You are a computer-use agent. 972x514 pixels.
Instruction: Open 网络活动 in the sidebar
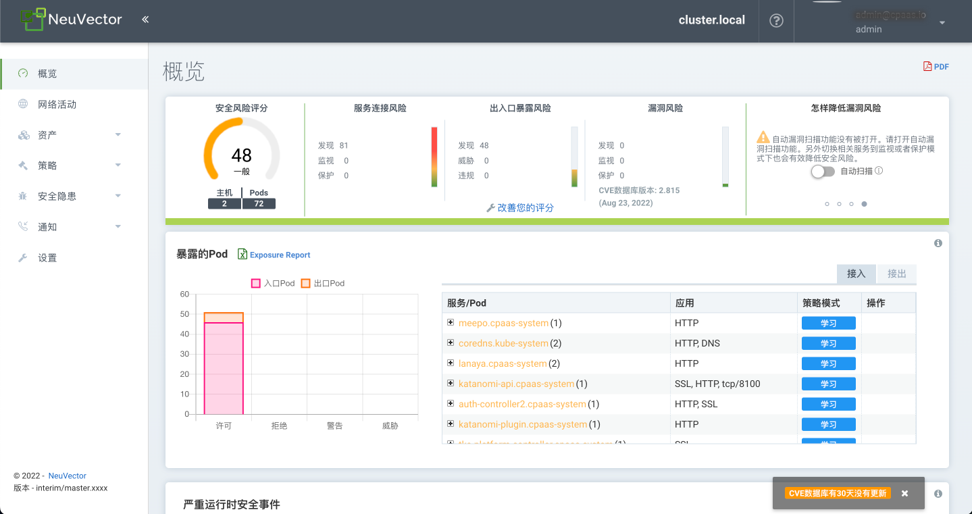[57, 104]
